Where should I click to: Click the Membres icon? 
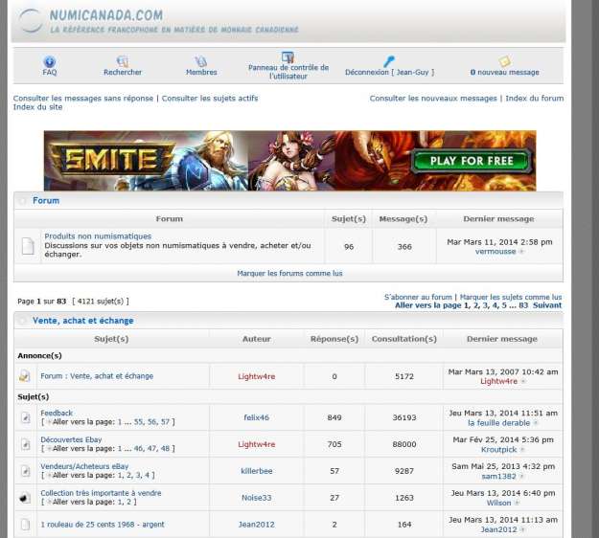click(x=201, y=61)
